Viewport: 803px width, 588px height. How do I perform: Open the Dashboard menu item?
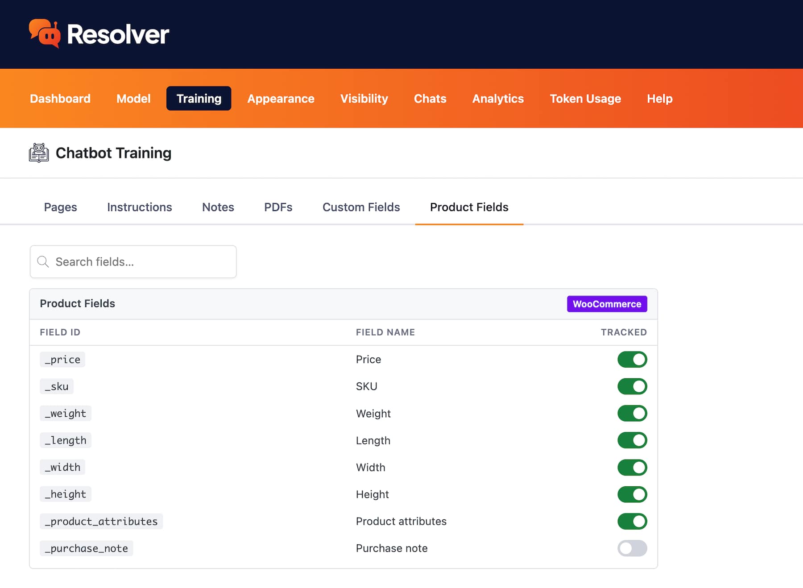click(x=60, y=99)
